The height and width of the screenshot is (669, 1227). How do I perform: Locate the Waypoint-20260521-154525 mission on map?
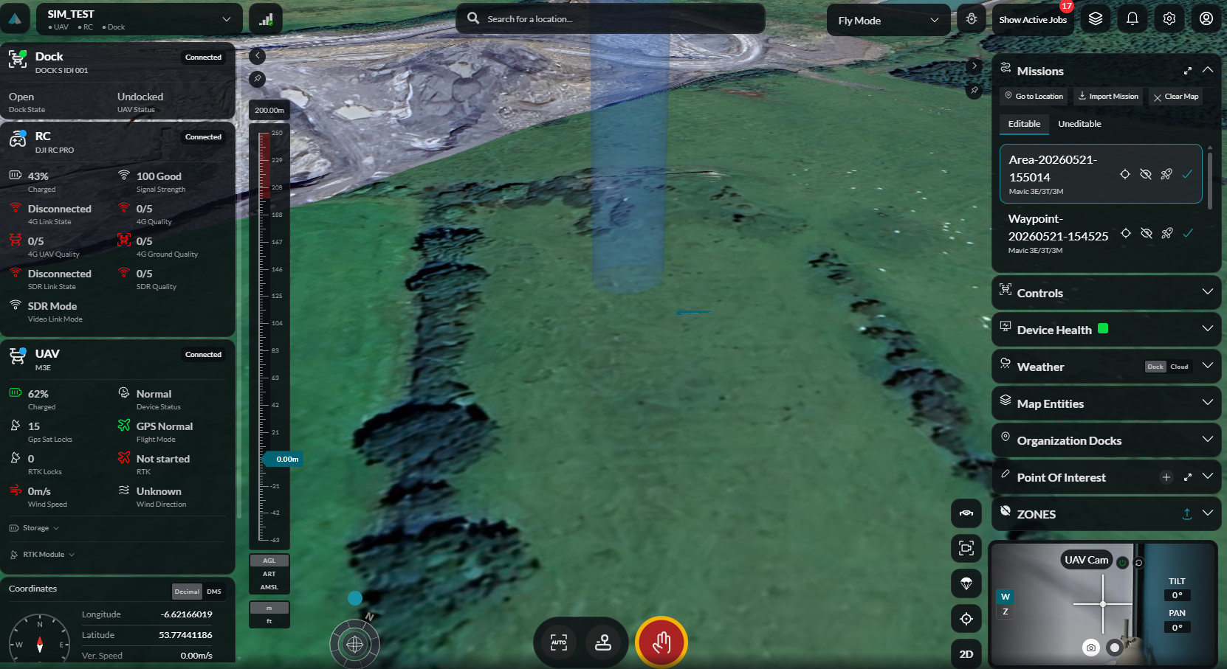(x=1126, y=233)
